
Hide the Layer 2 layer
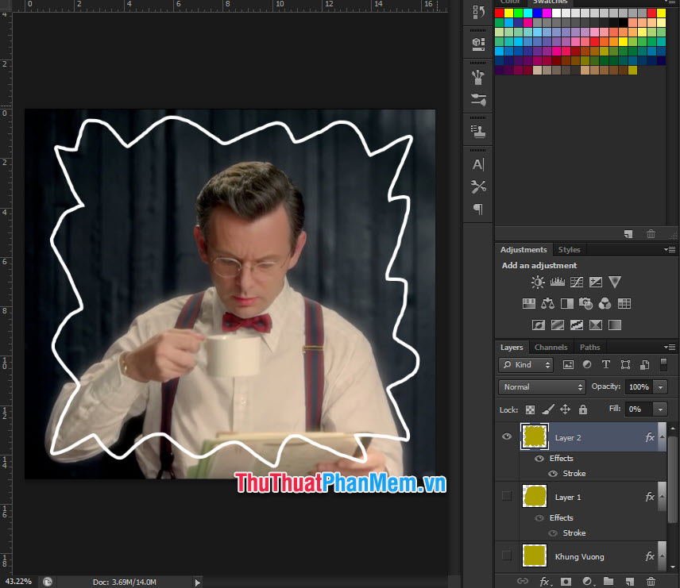pos(506,436)
